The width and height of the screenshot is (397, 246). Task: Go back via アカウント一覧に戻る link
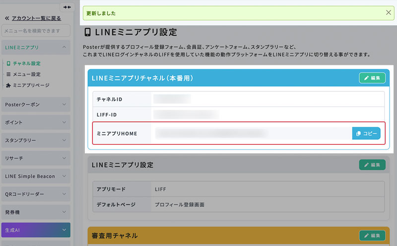click(33, 18)
